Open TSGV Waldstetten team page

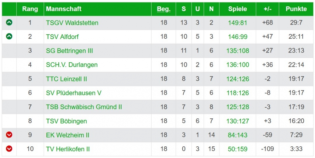coord(72,23)
